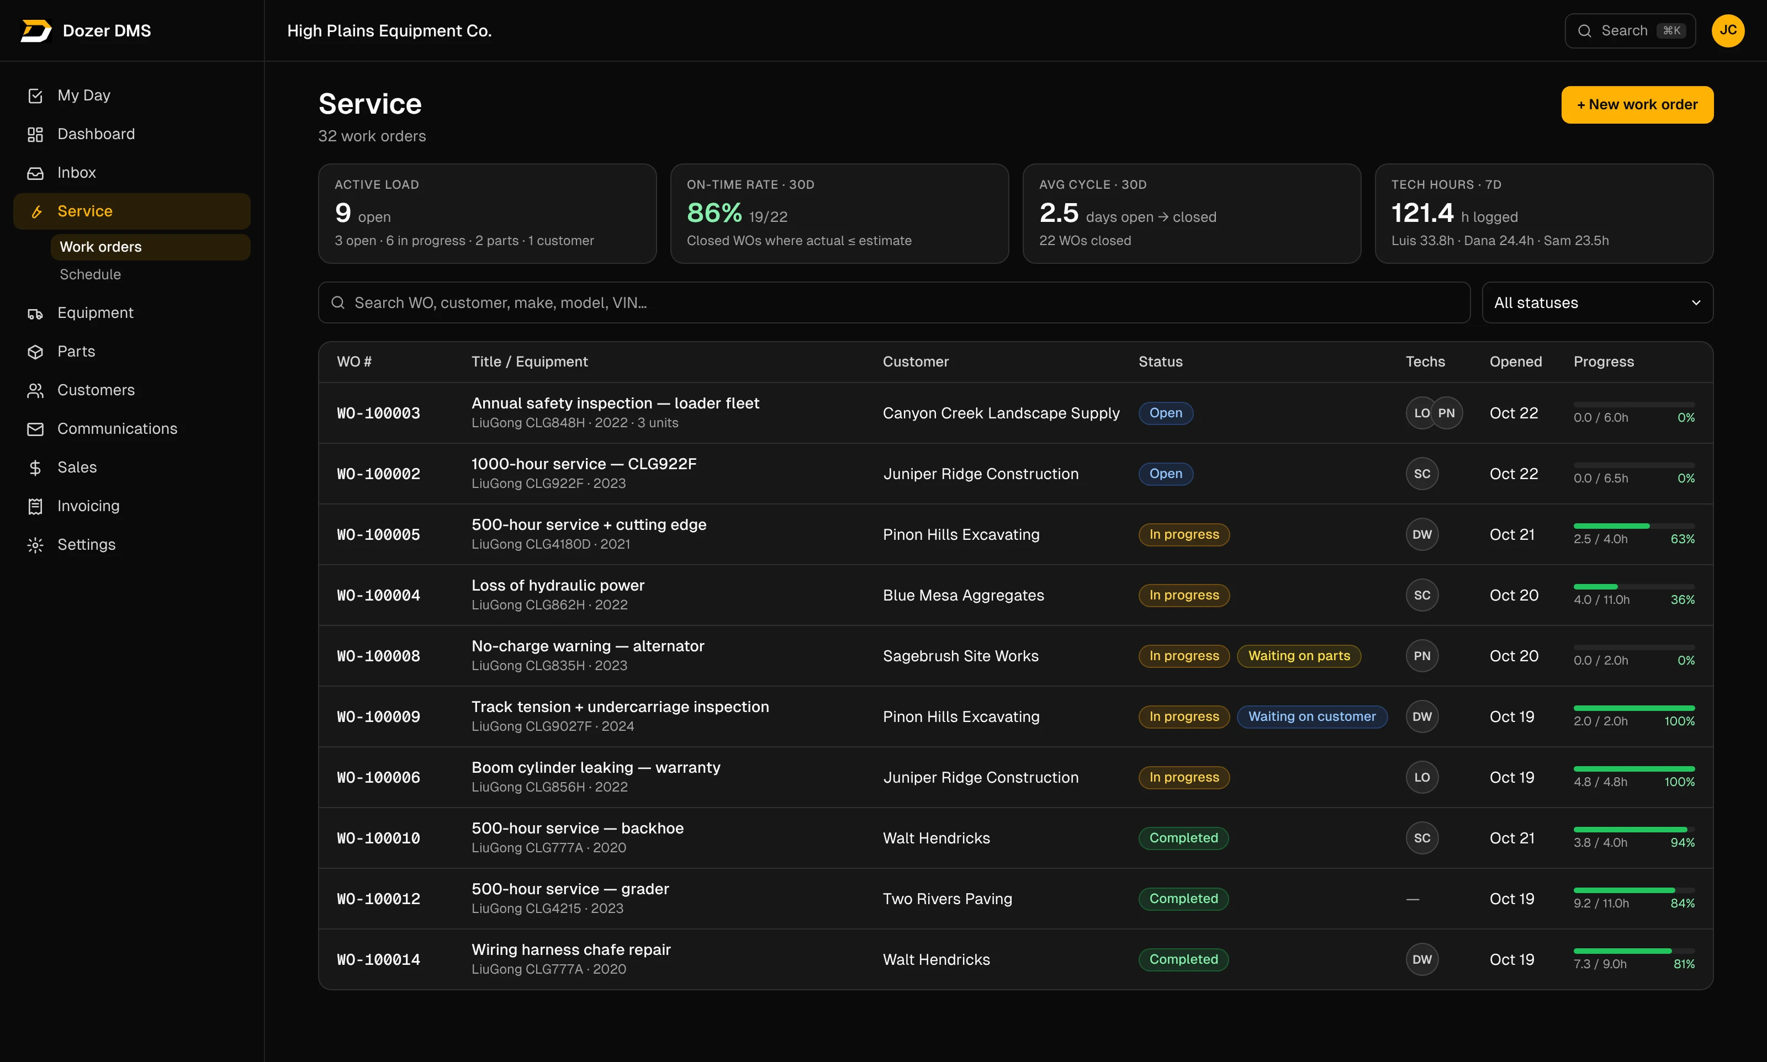Click the PN tech avatar on WO-100008
Screen dimensions: 1767x1062
coord(1421,656)
